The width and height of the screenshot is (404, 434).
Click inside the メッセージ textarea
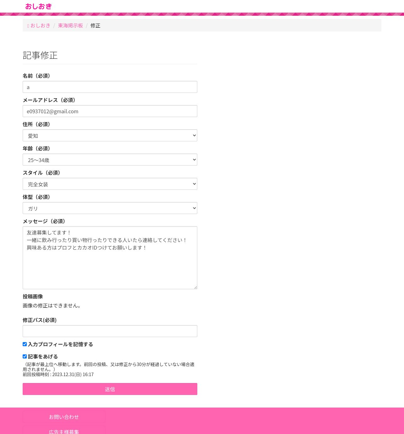110,258
